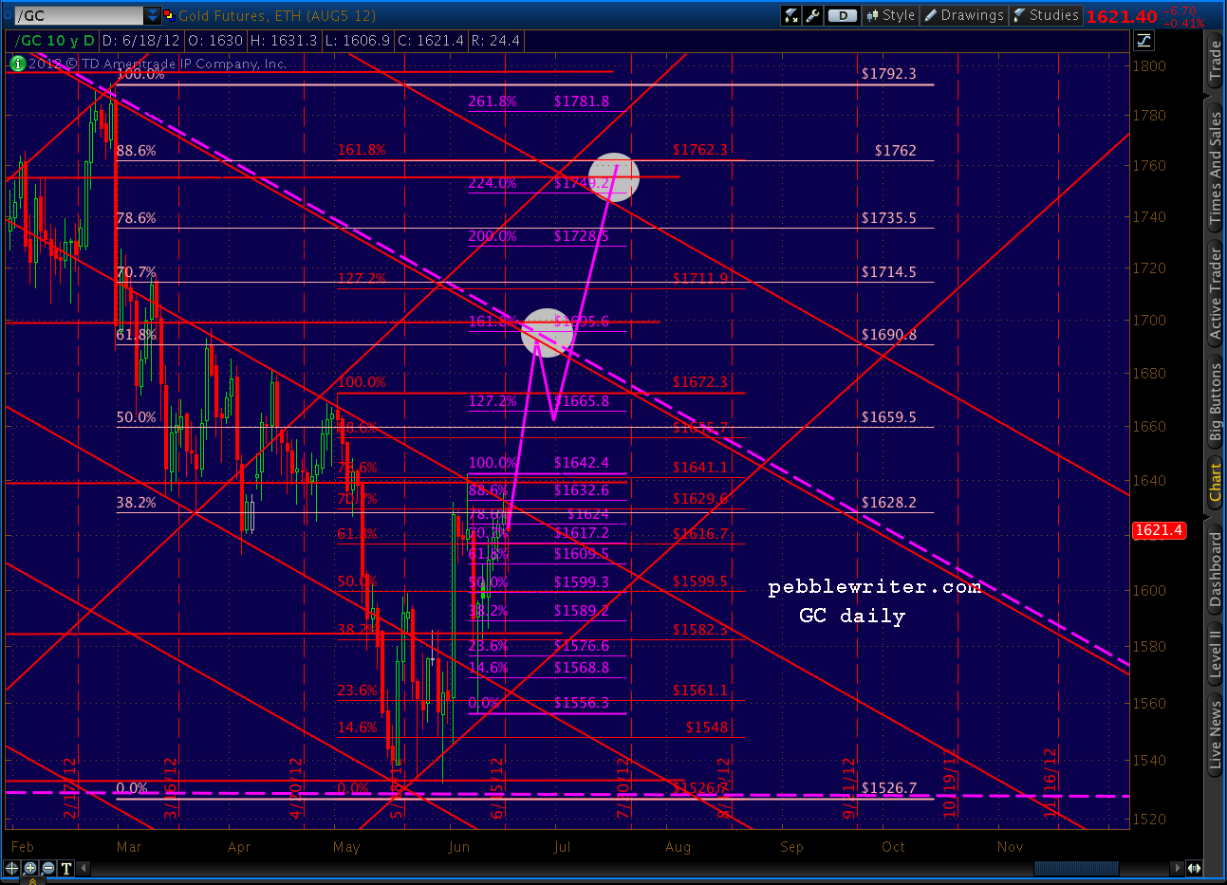Viewport: 1227px width, 885px height.
Task: Switch to the Active Trader tab
Action: pos(1215,294)
